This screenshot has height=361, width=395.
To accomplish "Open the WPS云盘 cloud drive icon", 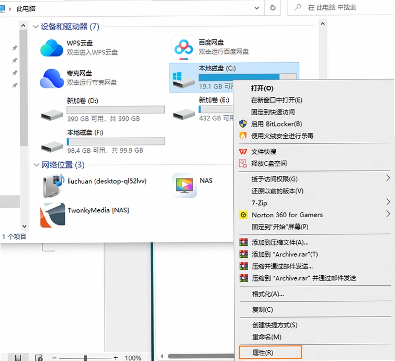I will [x=51, y=48].
